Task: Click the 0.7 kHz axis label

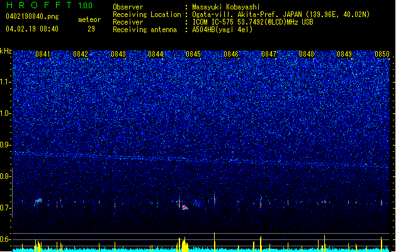Action: click(5, 208)
